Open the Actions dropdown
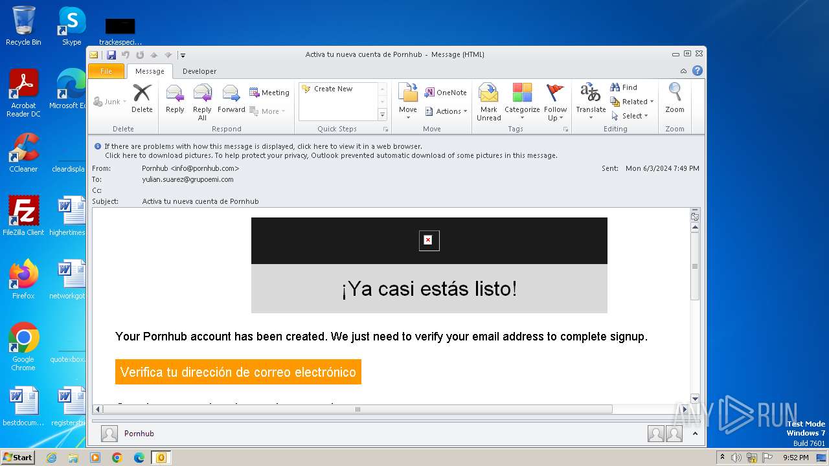This screenshot has height=466, width=829. click(446, 111)
